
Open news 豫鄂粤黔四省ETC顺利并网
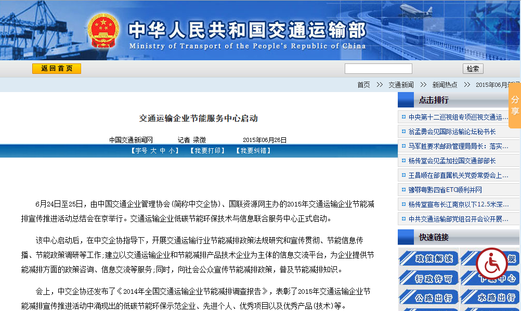[x=445, y=190]
